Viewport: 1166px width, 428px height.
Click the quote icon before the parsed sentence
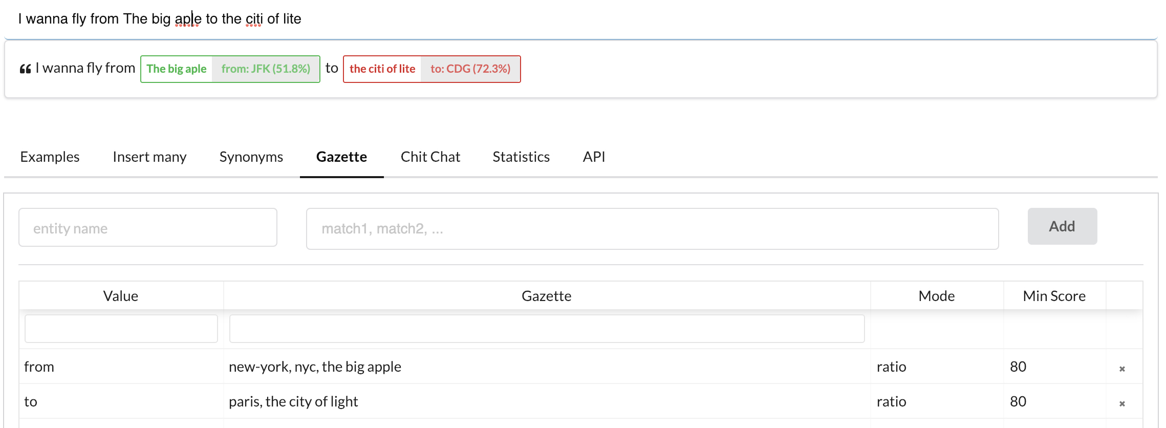(25, 69)
